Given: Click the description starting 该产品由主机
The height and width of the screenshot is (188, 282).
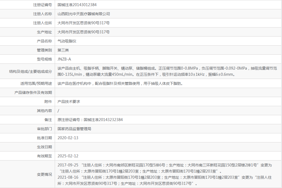Looking at the screenshot, I should (x=167, y=71).
